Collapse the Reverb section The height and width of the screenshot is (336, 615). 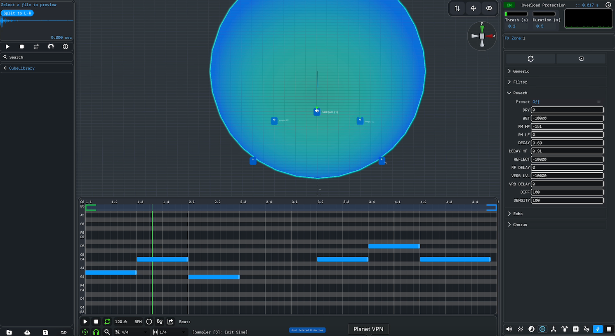[x=556, y=93]
